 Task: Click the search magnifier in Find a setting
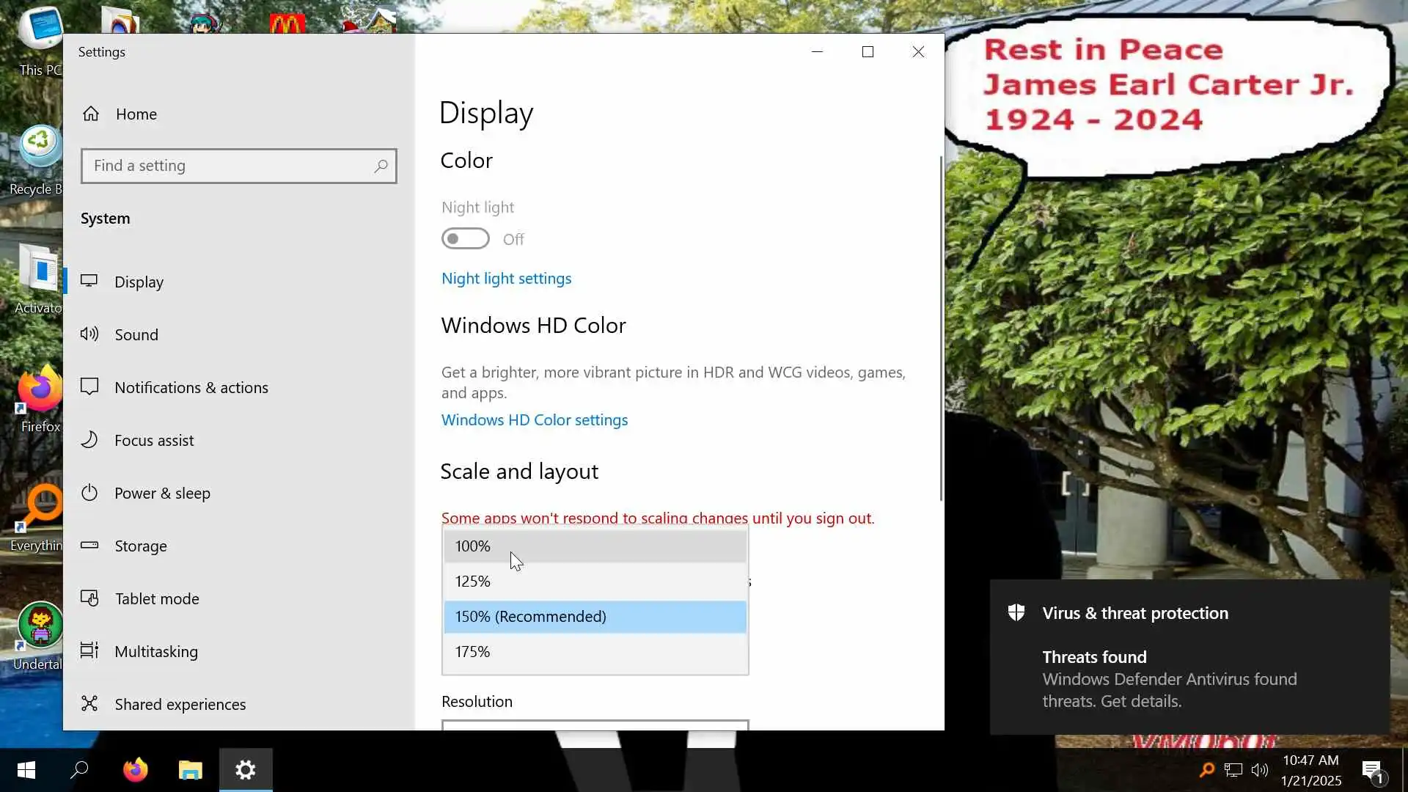click(381, 166)
